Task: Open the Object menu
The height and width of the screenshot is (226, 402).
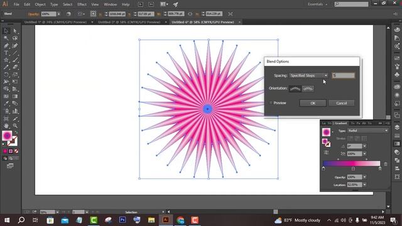Action: click(x=40, y=4)
